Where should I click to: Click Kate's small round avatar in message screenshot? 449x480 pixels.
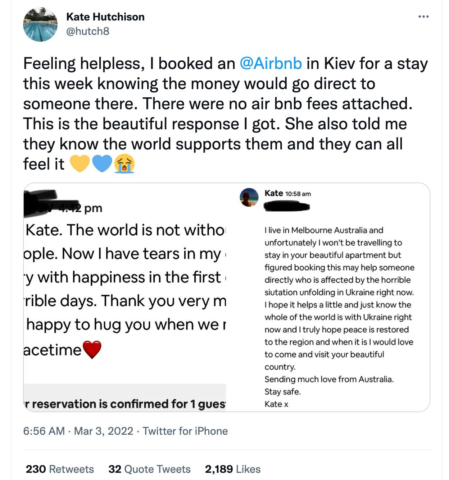[249, 197]
